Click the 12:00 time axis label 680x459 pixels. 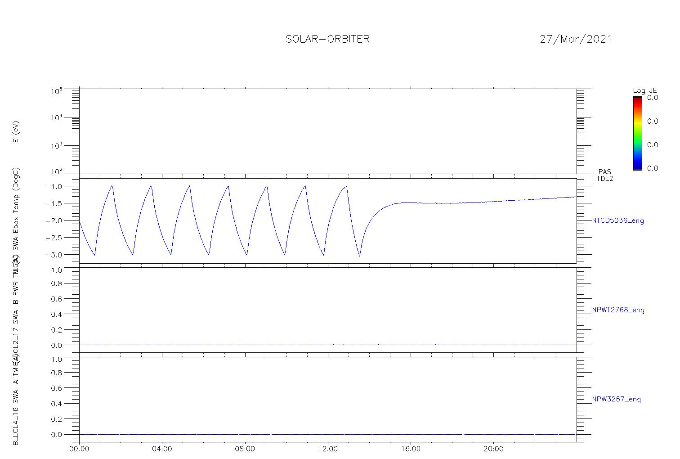328,449
